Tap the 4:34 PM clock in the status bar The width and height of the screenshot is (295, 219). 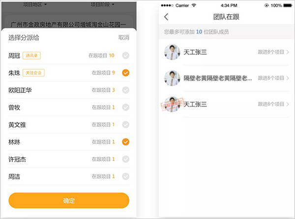229,5
